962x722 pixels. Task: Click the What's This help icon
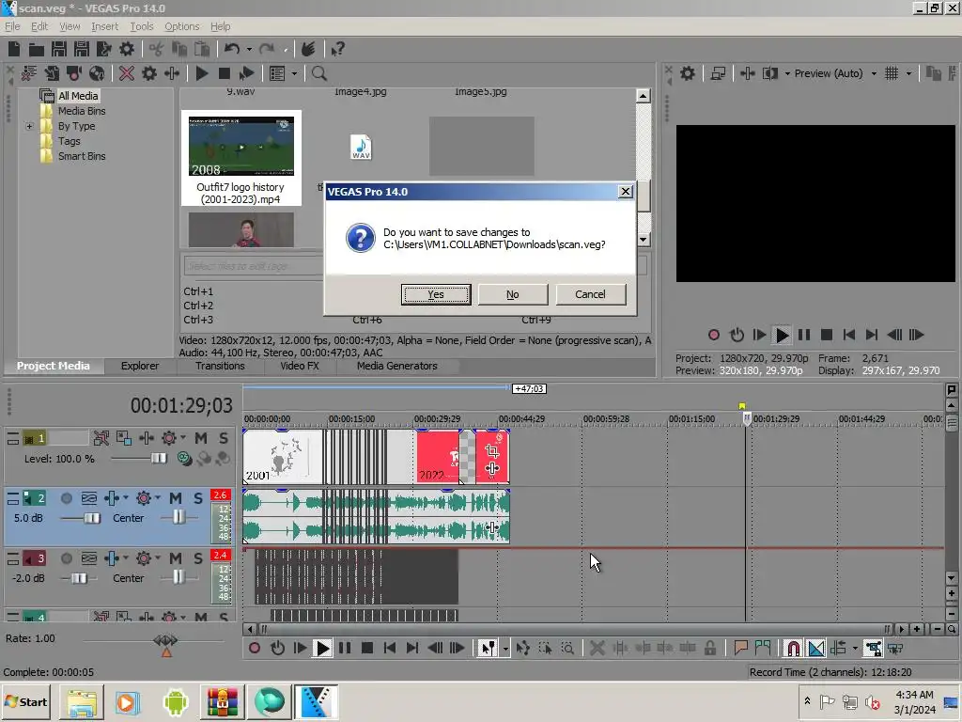pyautogui.click(x=337, y=49)
